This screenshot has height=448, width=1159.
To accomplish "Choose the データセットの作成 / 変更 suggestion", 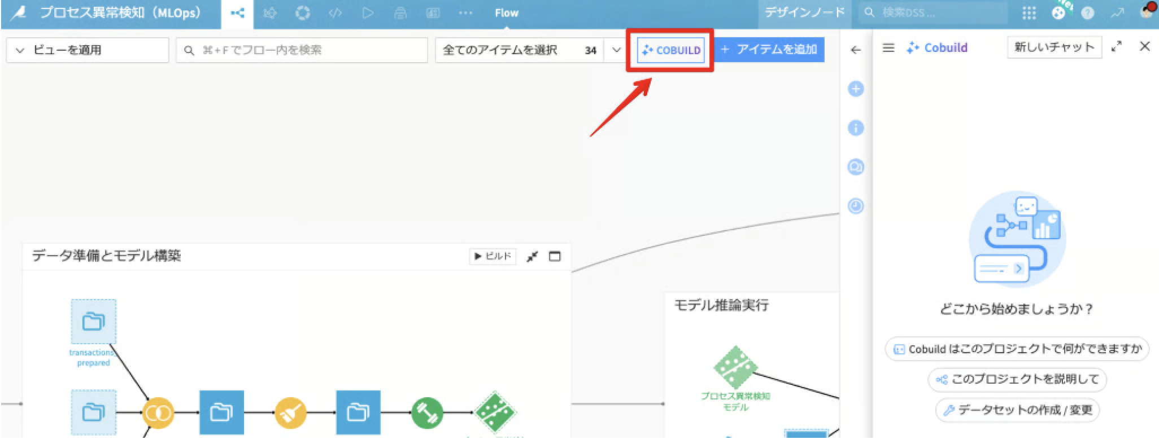I will (x=1017, y=410).
